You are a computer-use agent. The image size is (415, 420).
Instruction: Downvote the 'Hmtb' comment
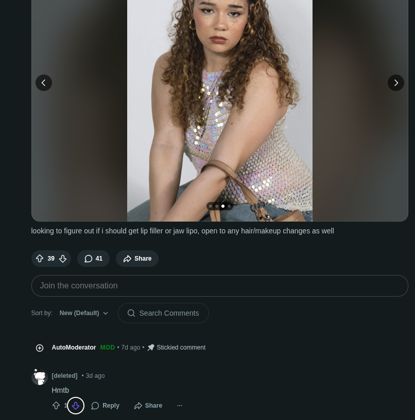[x=76, y=406]
